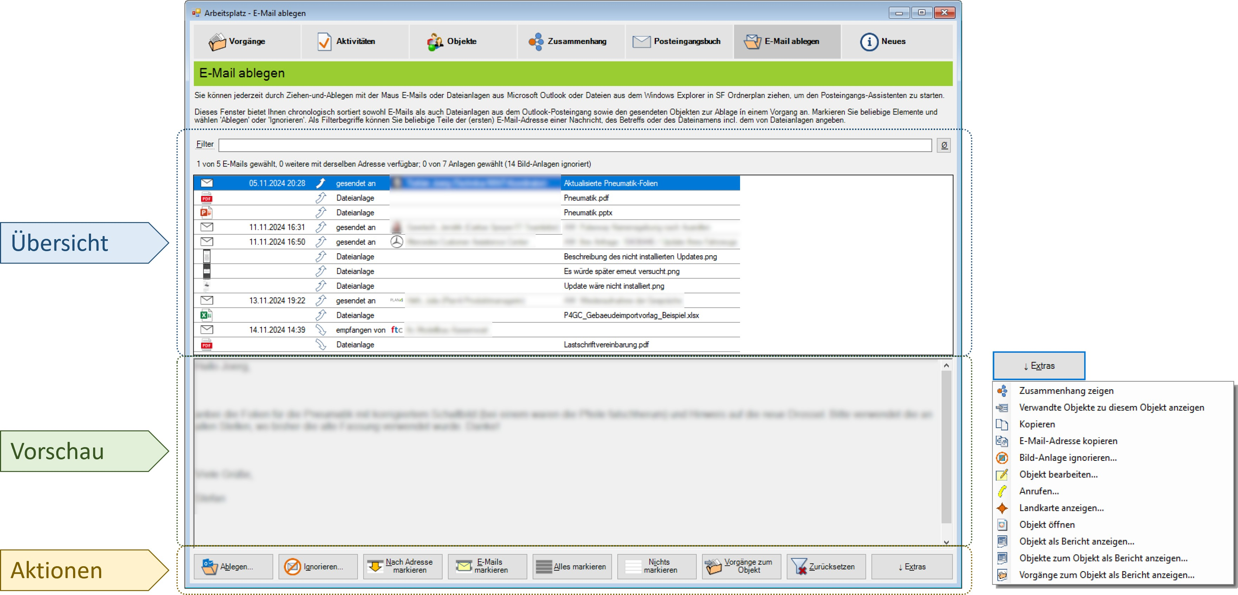Choose Objekt öffnen menu entry
This screenshot has width=1238, height=595.
1113,525
